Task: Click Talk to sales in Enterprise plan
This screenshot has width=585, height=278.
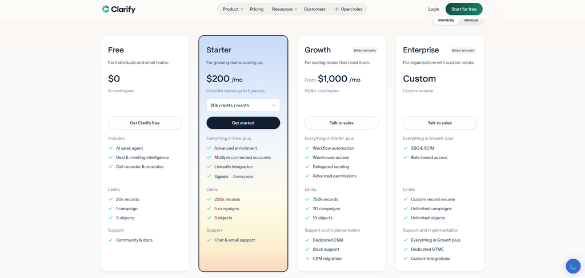Action: pyautogui.click(x=440, y=123)
